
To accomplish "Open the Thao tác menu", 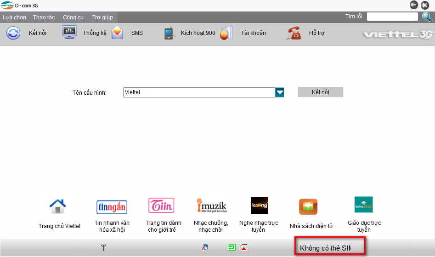I will (x=44, y=17).
